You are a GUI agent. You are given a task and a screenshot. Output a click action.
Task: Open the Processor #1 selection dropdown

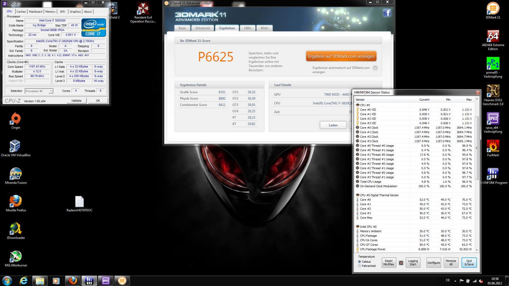pos(39,91)
